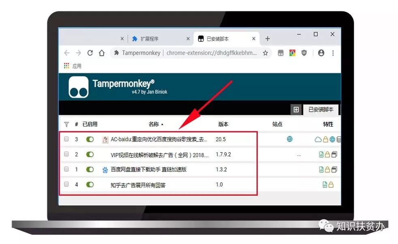Click the Baidu paw icon of 百度网盘 script
Image resolution: width=398 pixels, height=244 pixels.
coord(105,170)
